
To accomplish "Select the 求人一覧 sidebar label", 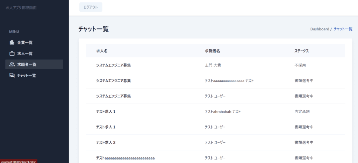I will (25, 54).
